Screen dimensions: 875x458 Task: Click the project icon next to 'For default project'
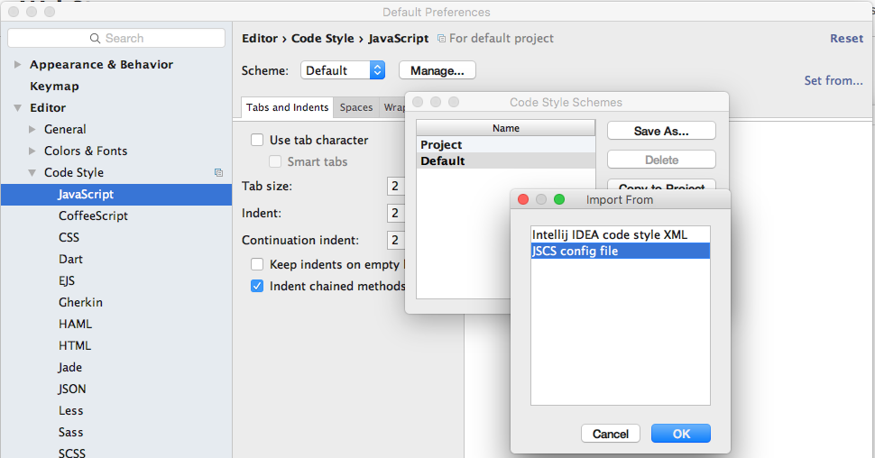[x=441, y=39]
